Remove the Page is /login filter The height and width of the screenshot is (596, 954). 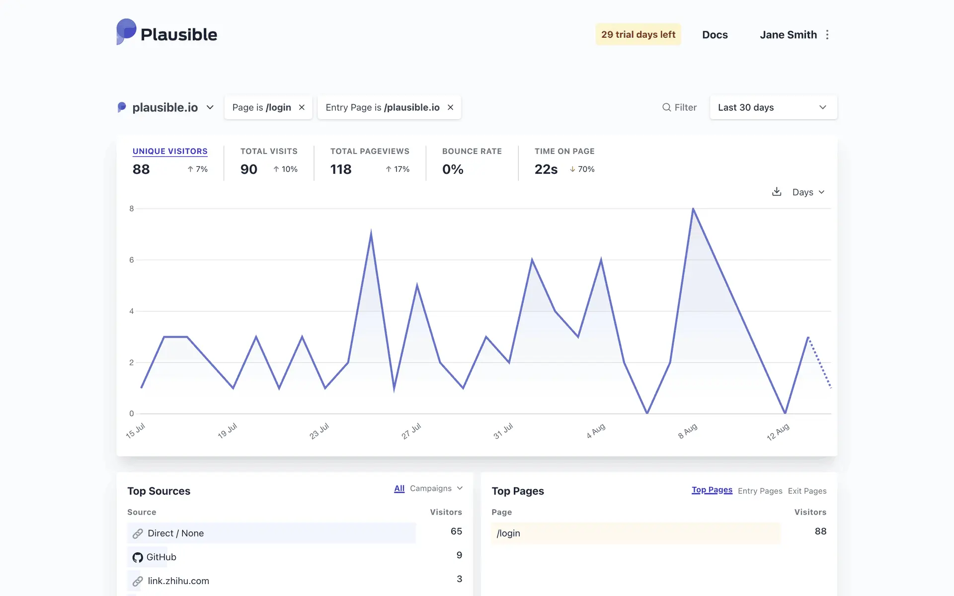click(302, 107)
